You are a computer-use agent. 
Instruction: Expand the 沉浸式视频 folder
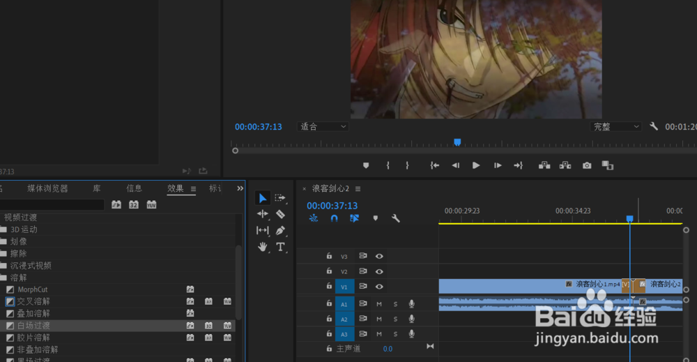click(4, 266)
